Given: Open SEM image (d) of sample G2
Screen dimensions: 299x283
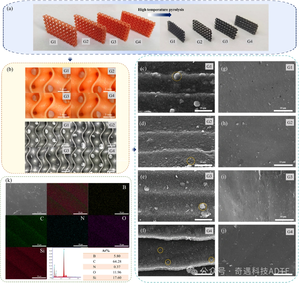Looking at the screenshot, I should click(176, 141).
